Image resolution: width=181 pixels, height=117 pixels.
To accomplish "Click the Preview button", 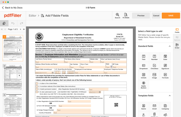I will pyautogui.click(x=141, y=15).
